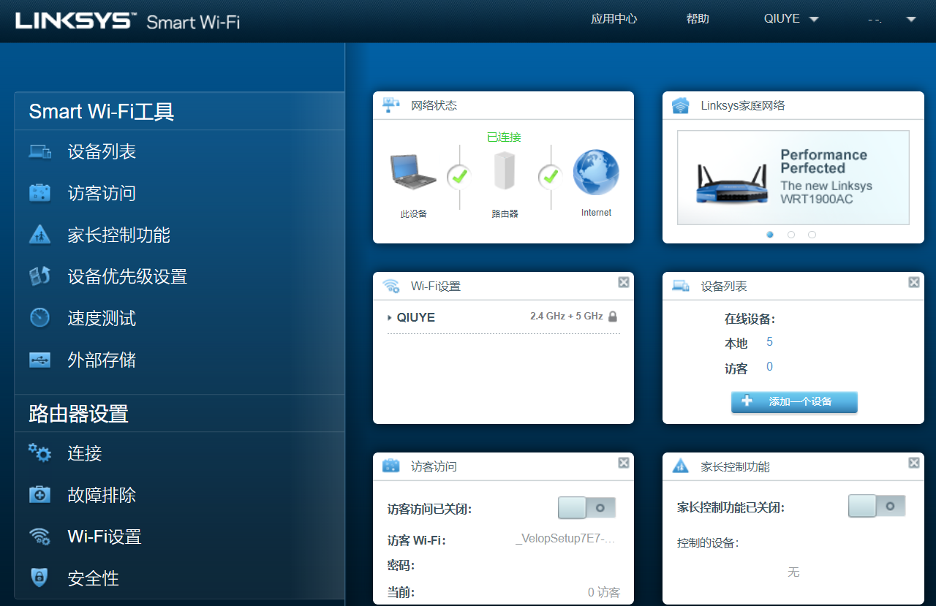Viewport: 936px width, 606px height.
Task: Click the check mark between router and Internet
Action: pyautogui.click(x=551, y=176)
